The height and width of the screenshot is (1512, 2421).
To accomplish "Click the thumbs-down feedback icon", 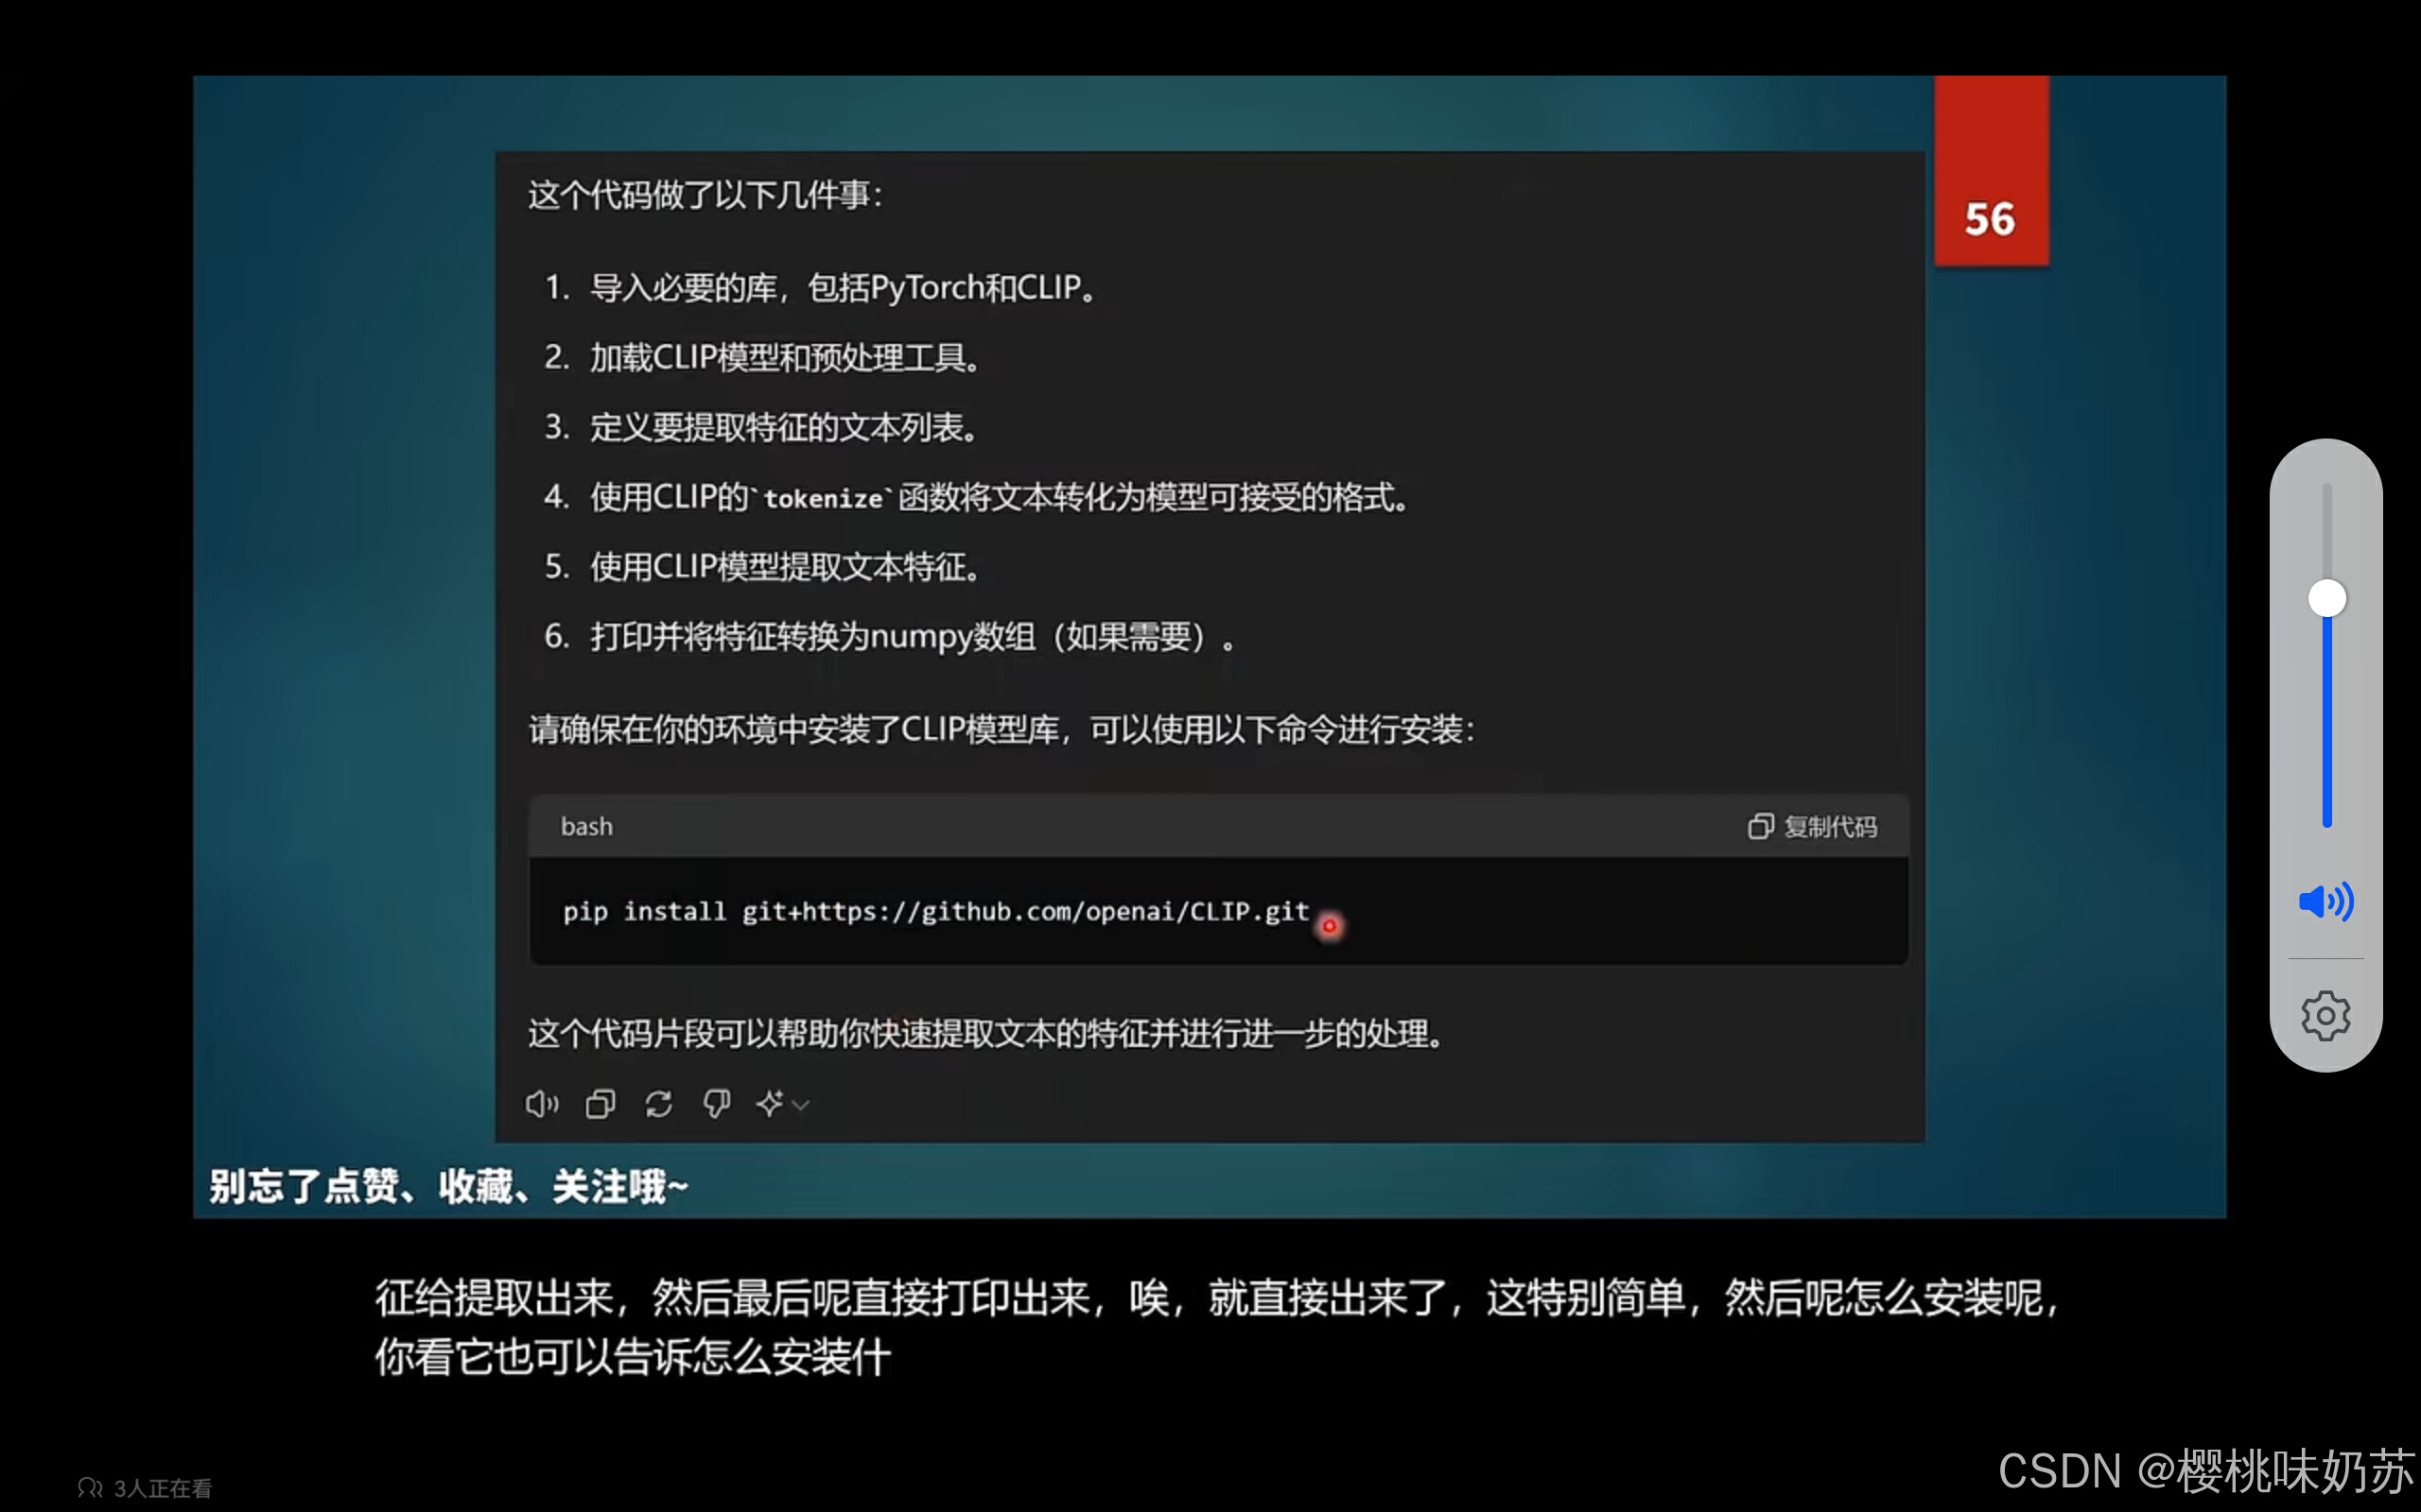I will point(716,1104).
